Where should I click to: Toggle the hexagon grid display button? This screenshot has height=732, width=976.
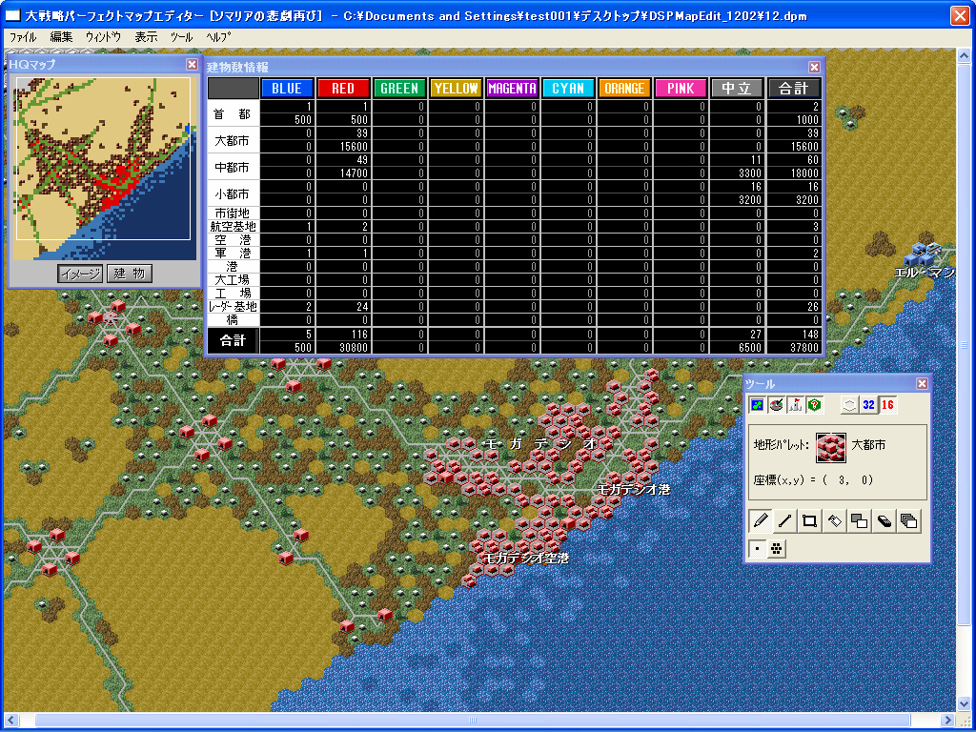pyautogui.click(x=849, y=404)
